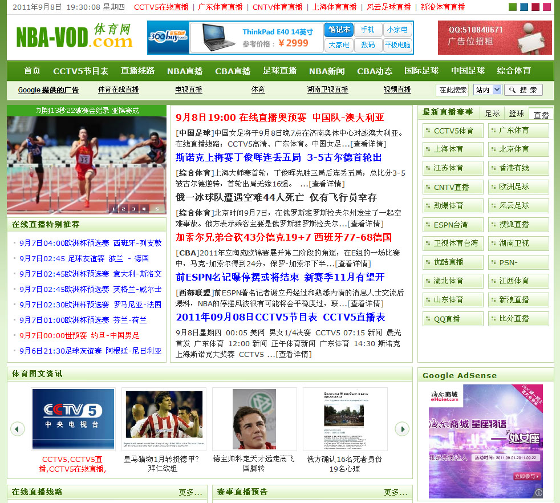Image resolution: width=560 pixels, height=503 pixels.
Task: Open NBA直播 navigation item
Action: point(185,71)
